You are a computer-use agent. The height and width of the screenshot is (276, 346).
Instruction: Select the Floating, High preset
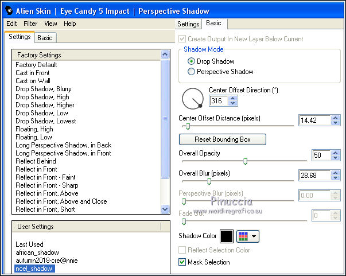tap(34, 129)
